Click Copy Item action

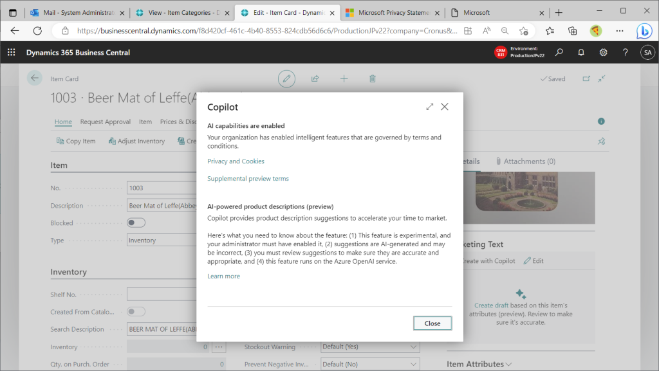[x=76, y=141]
